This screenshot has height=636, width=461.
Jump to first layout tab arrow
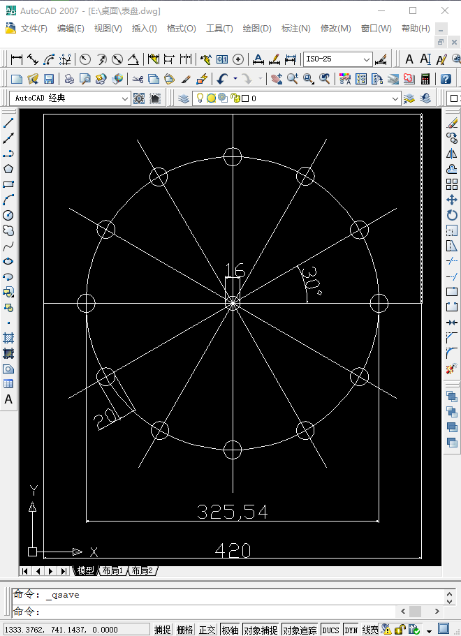[x=25, y=571]
